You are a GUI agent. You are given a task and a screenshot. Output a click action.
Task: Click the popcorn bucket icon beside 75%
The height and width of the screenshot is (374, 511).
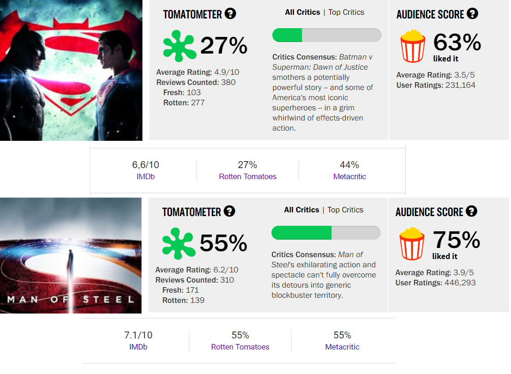pos(412,243)
